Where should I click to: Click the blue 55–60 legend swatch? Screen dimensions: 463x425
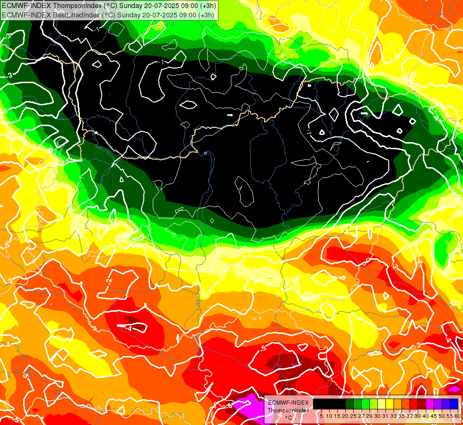coord(454,404)
